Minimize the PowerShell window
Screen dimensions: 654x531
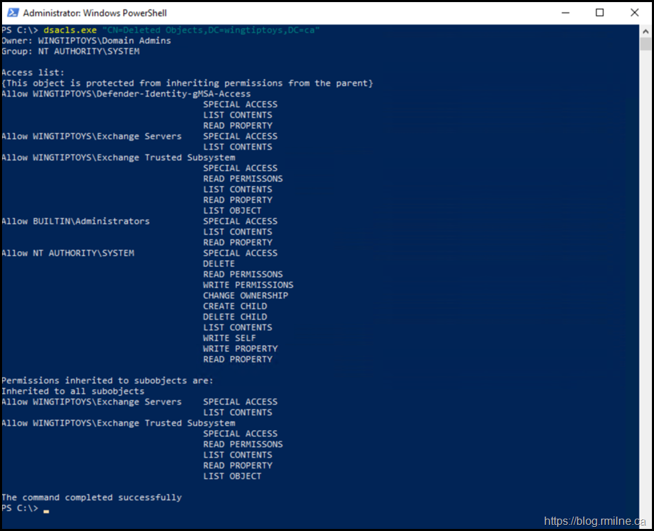564,12
